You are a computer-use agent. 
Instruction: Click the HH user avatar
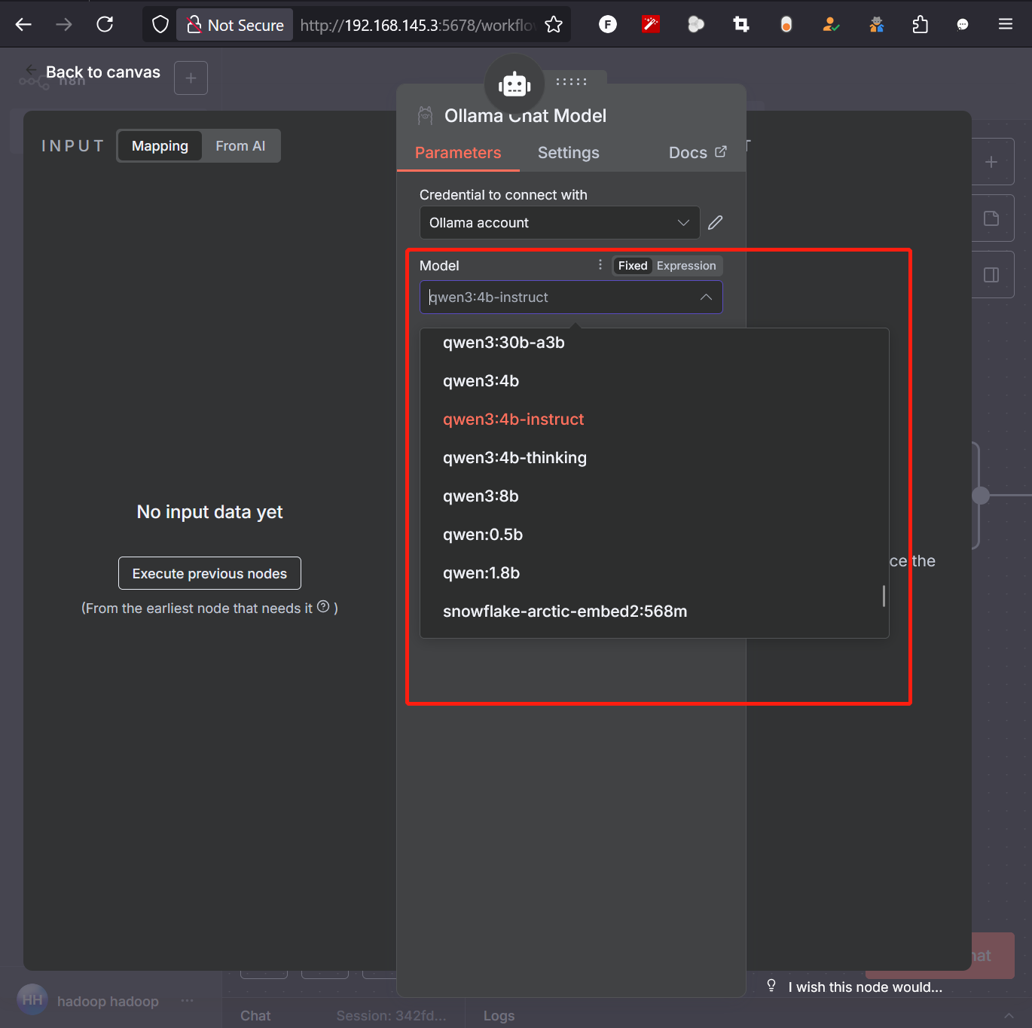(32, 1000)
